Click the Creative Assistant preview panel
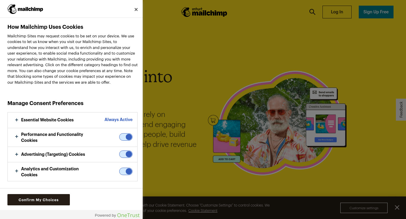 pyautogui.click(x=326, y=125)
